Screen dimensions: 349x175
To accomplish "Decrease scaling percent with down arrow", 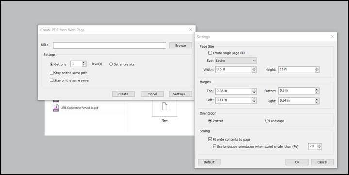I will (319, 148).
